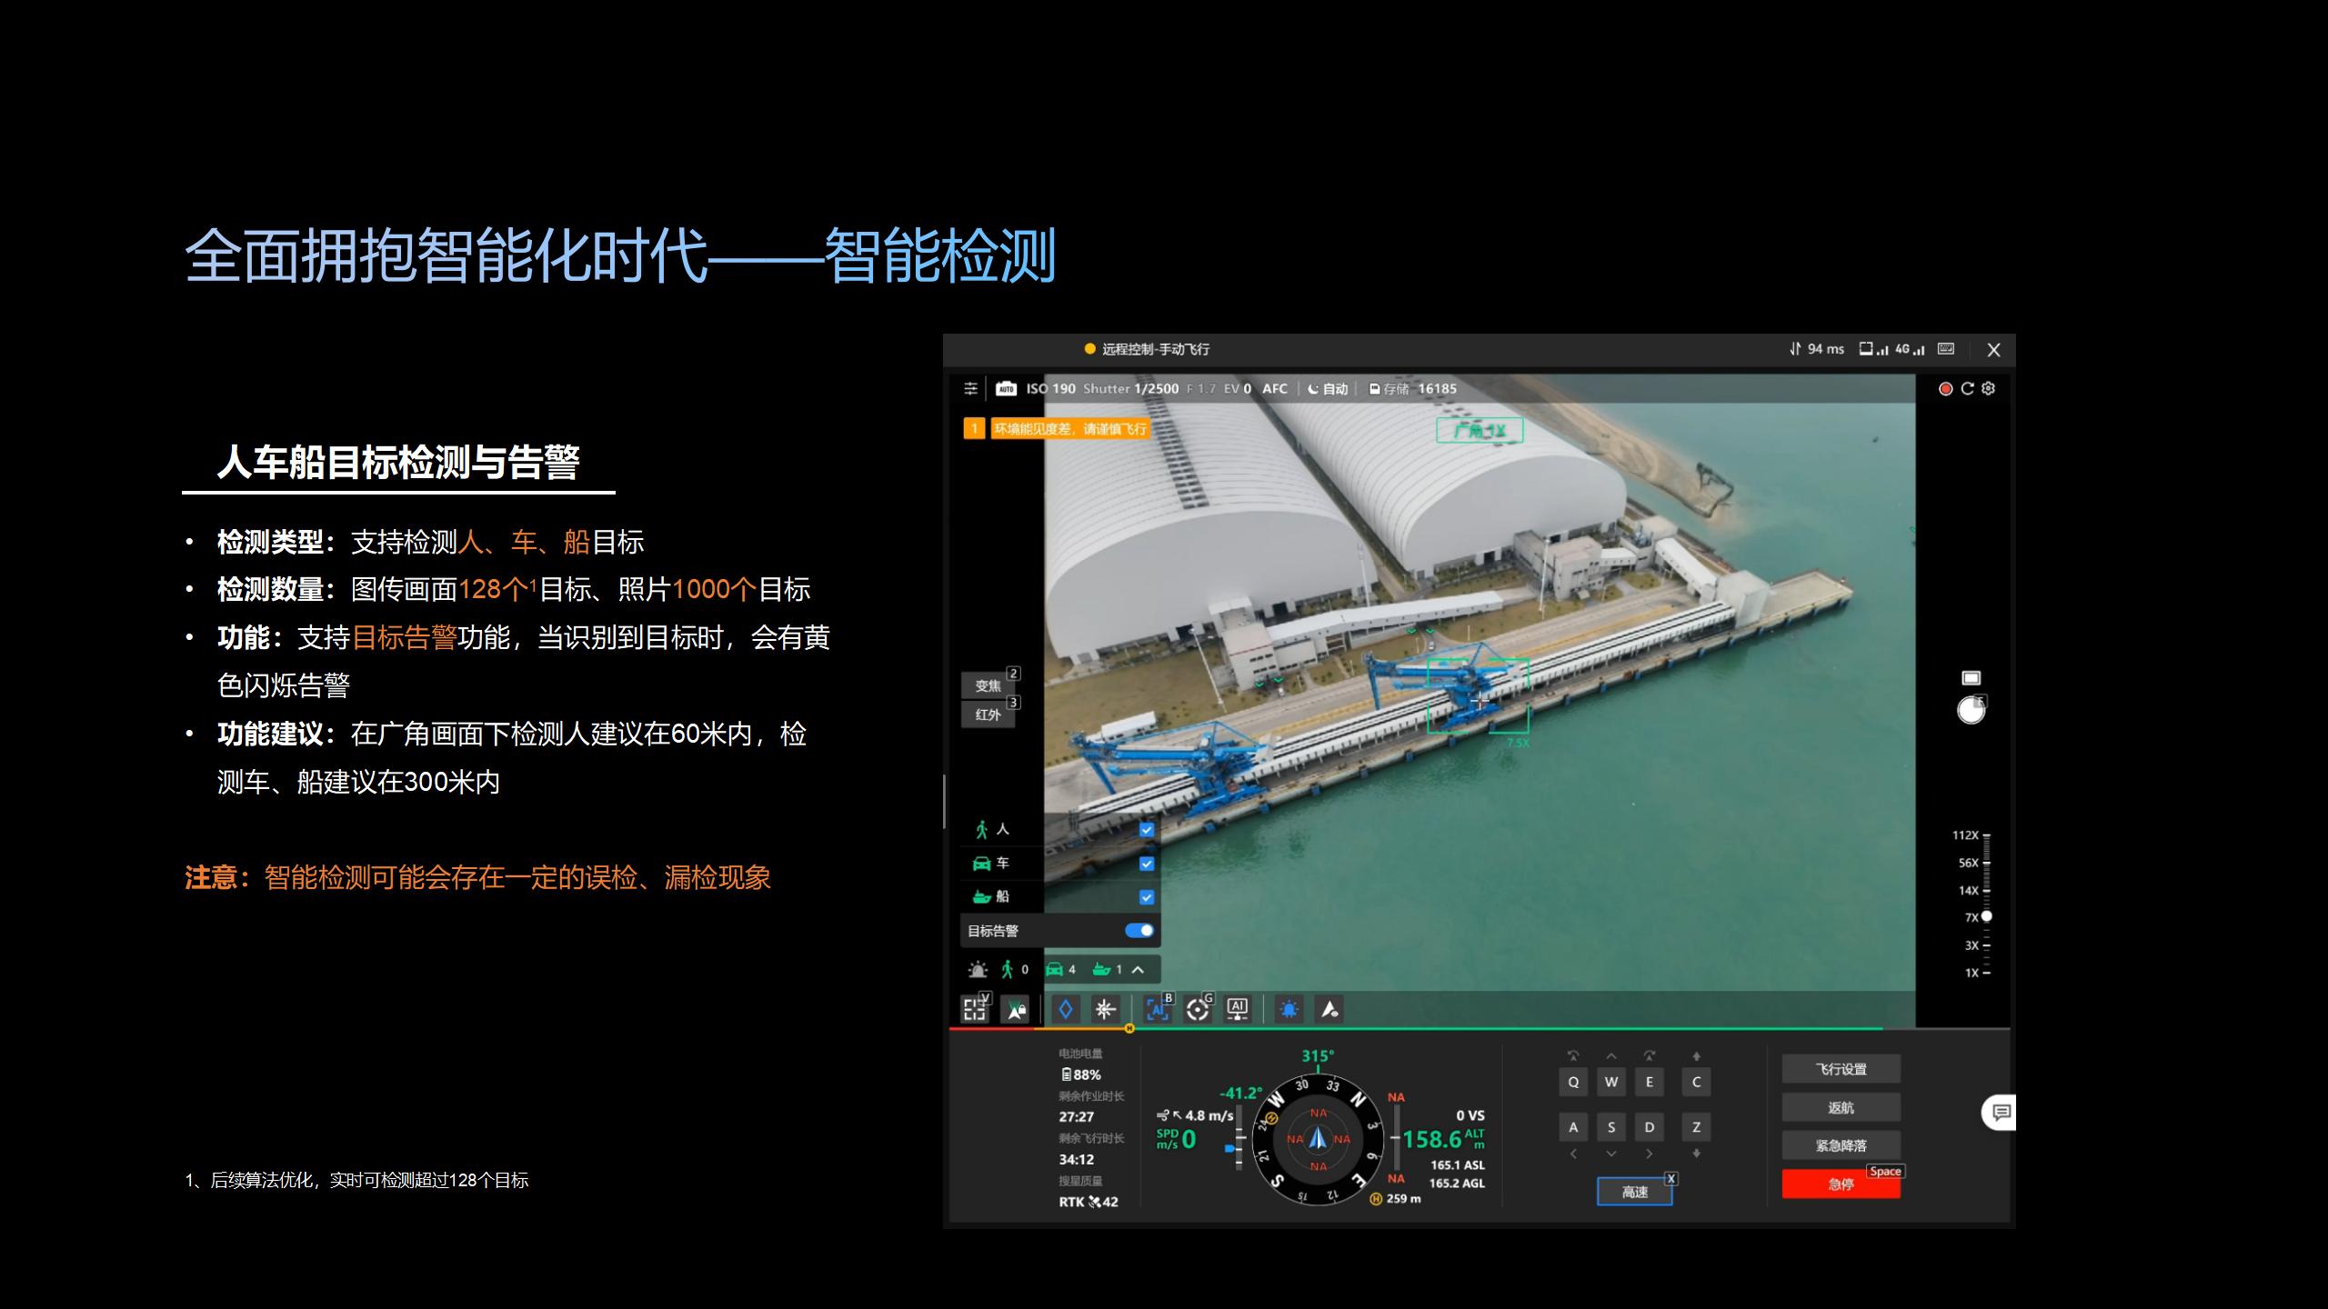Uncheck the 人 (person) detection checkbox
The image size is (2328, 1309).
(x=1147, y=830)
